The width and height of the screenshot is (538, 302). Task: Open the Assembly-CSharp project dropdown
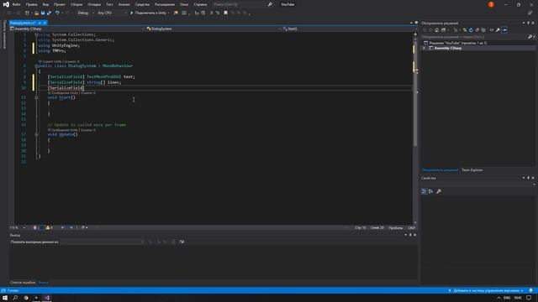pos(77,29)
